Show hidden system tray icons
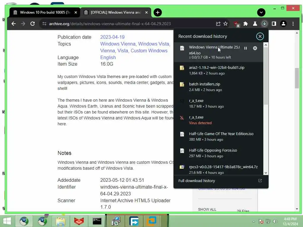The image size is (303, 227). pos(254,221)
